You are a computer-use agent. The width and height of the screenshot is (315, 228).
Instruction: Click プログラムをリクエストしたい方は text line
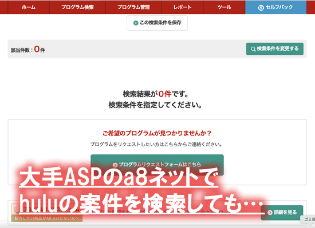156,144
